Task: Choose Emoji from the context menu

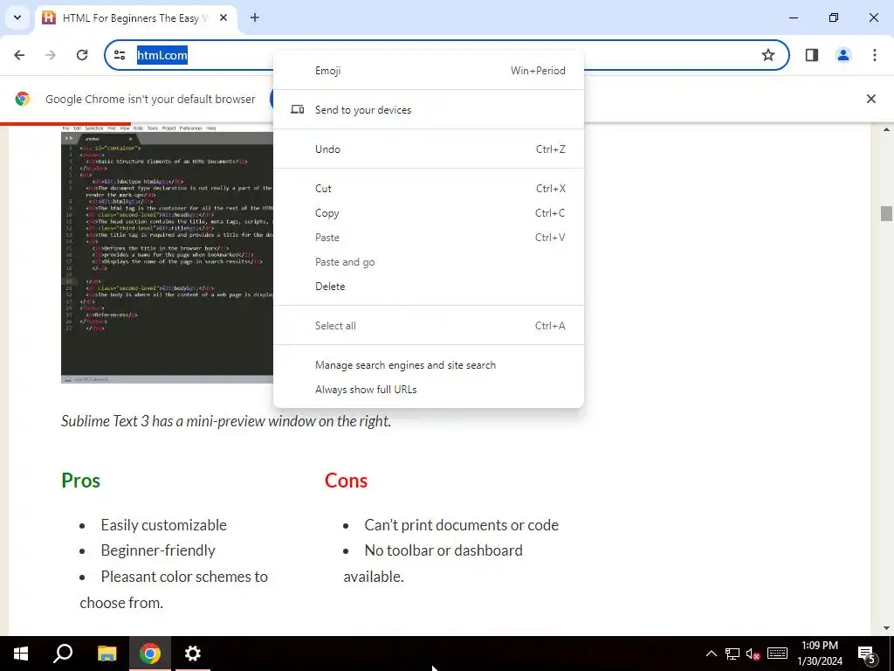Action: pyautogui.click(x=429, y=71)
